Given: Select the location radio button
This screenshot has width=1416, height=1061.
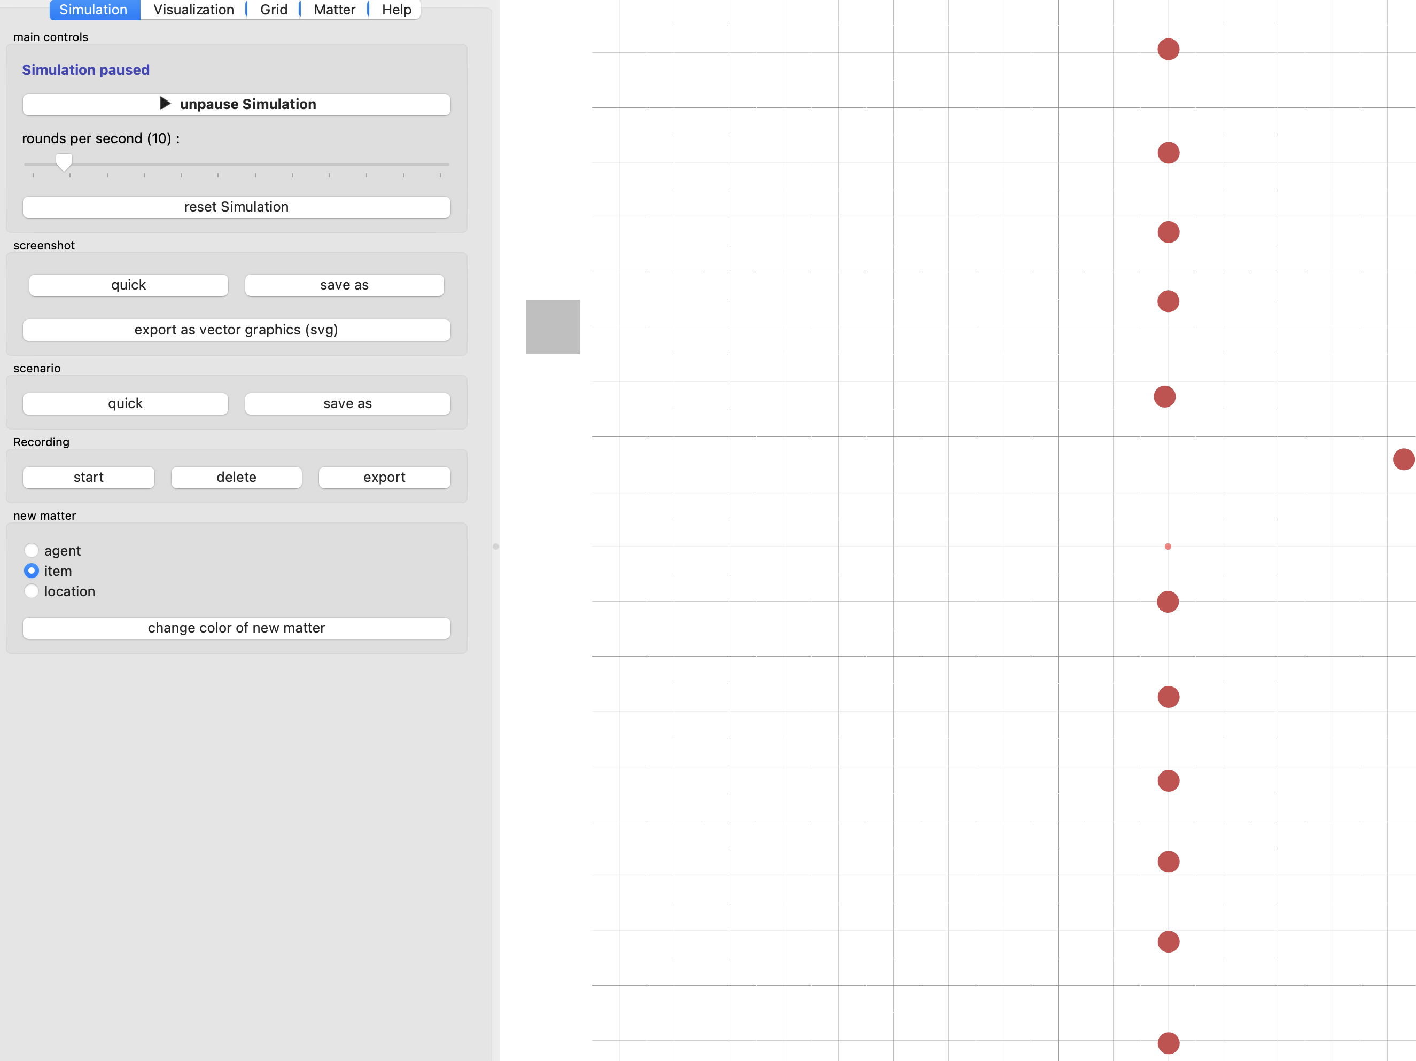Looking at the screenshot, I should click(x=32, y=591).
